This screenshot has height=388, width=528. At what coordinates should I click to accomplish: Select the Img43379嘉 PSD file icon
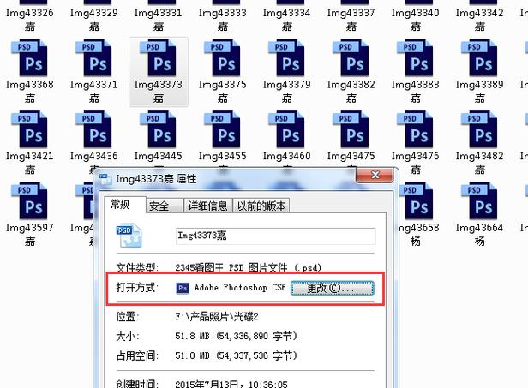point(287,58)
